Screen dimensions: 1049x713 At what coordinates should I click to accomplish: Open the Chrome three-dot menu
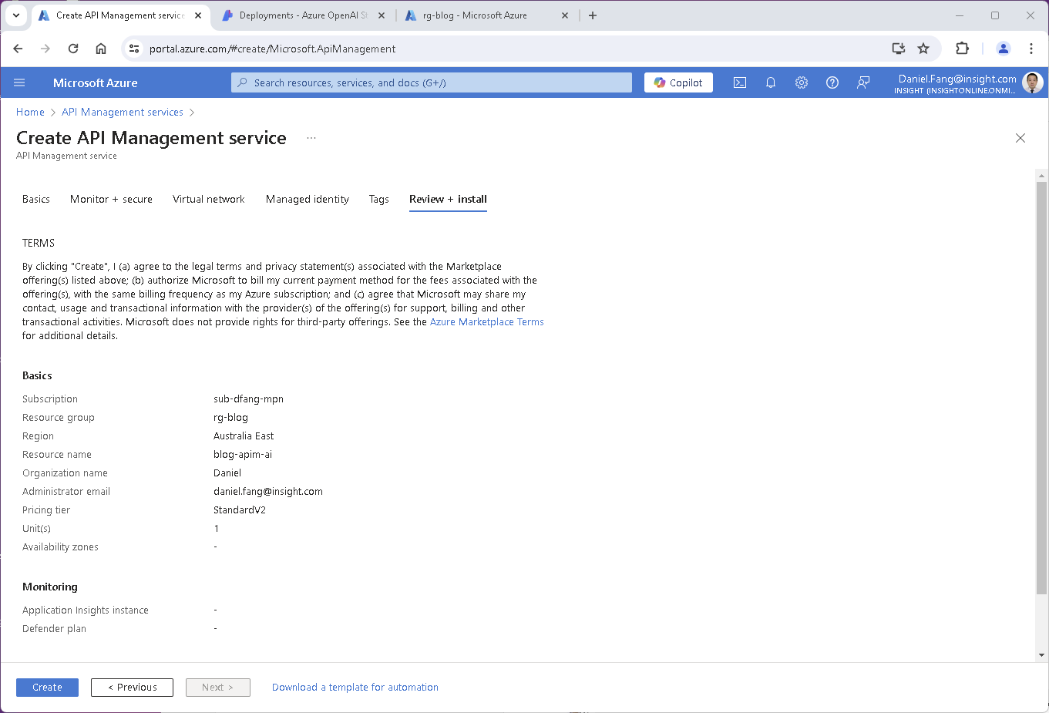(x=1031, y=49)
